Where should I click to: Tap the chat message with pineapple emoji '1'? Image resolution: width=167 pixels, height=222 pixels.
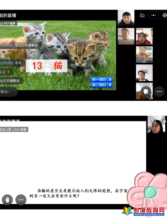pyautogui.click(x=6, y=72)
